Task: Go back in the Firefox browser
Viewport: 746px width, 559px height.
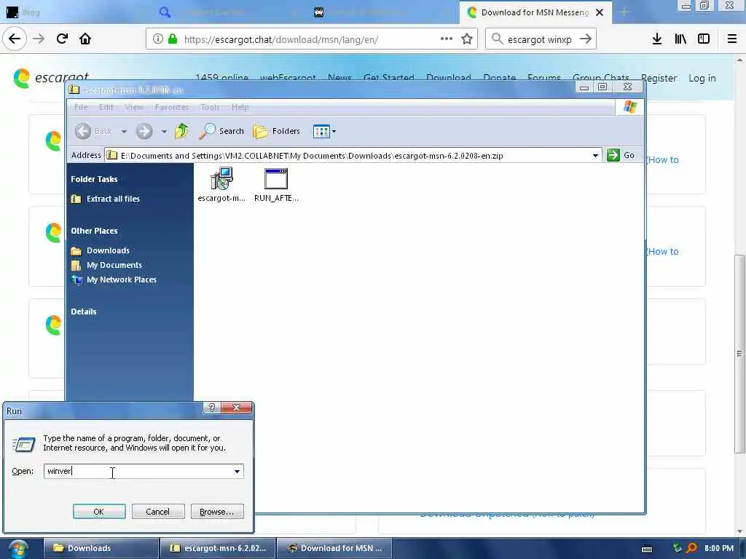Action: coord(15,39)
